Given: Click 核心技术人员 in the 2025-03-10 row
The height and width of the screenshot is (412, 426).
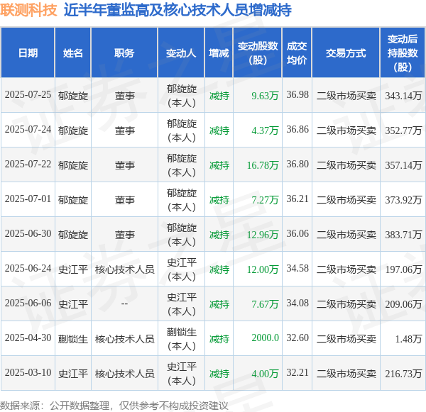Looking at the screenshot, I should point(124,374).
